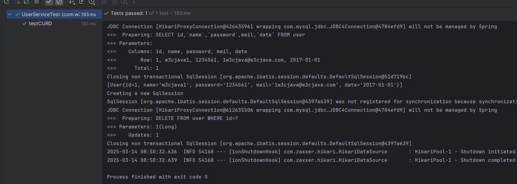The height and width of the screenshot is (184, 517).
Task: Collapse the UserServiceTest tree node
Action: tap(9, 14)
